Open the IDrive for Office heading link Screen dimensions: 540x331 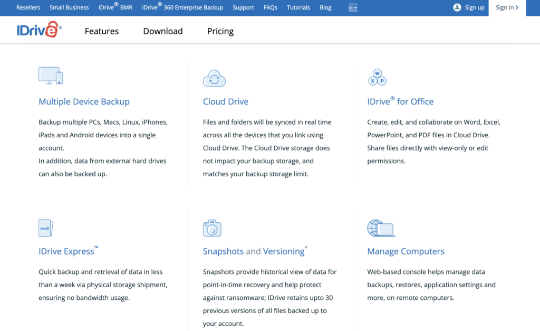pos(400,101)
